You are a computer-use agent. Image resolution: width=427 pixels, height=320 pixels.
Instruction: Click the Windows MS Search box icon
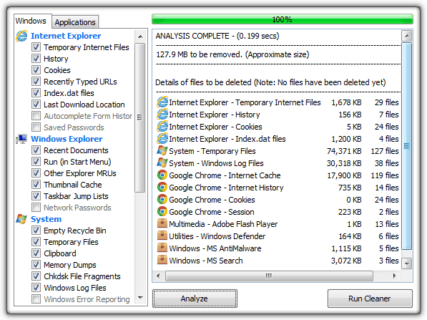point(162,261)
